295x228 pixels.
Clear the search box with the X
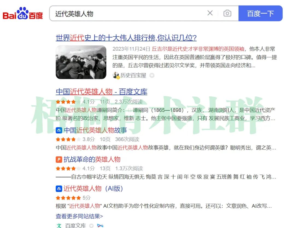(210, 13)
